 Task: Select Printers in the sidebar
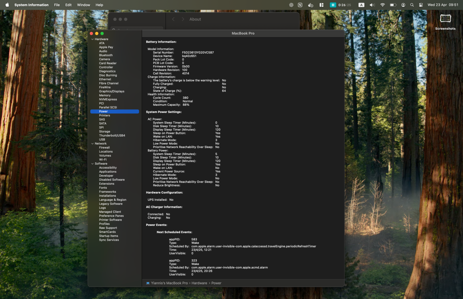pyautogui.click(x=104, y=115)
